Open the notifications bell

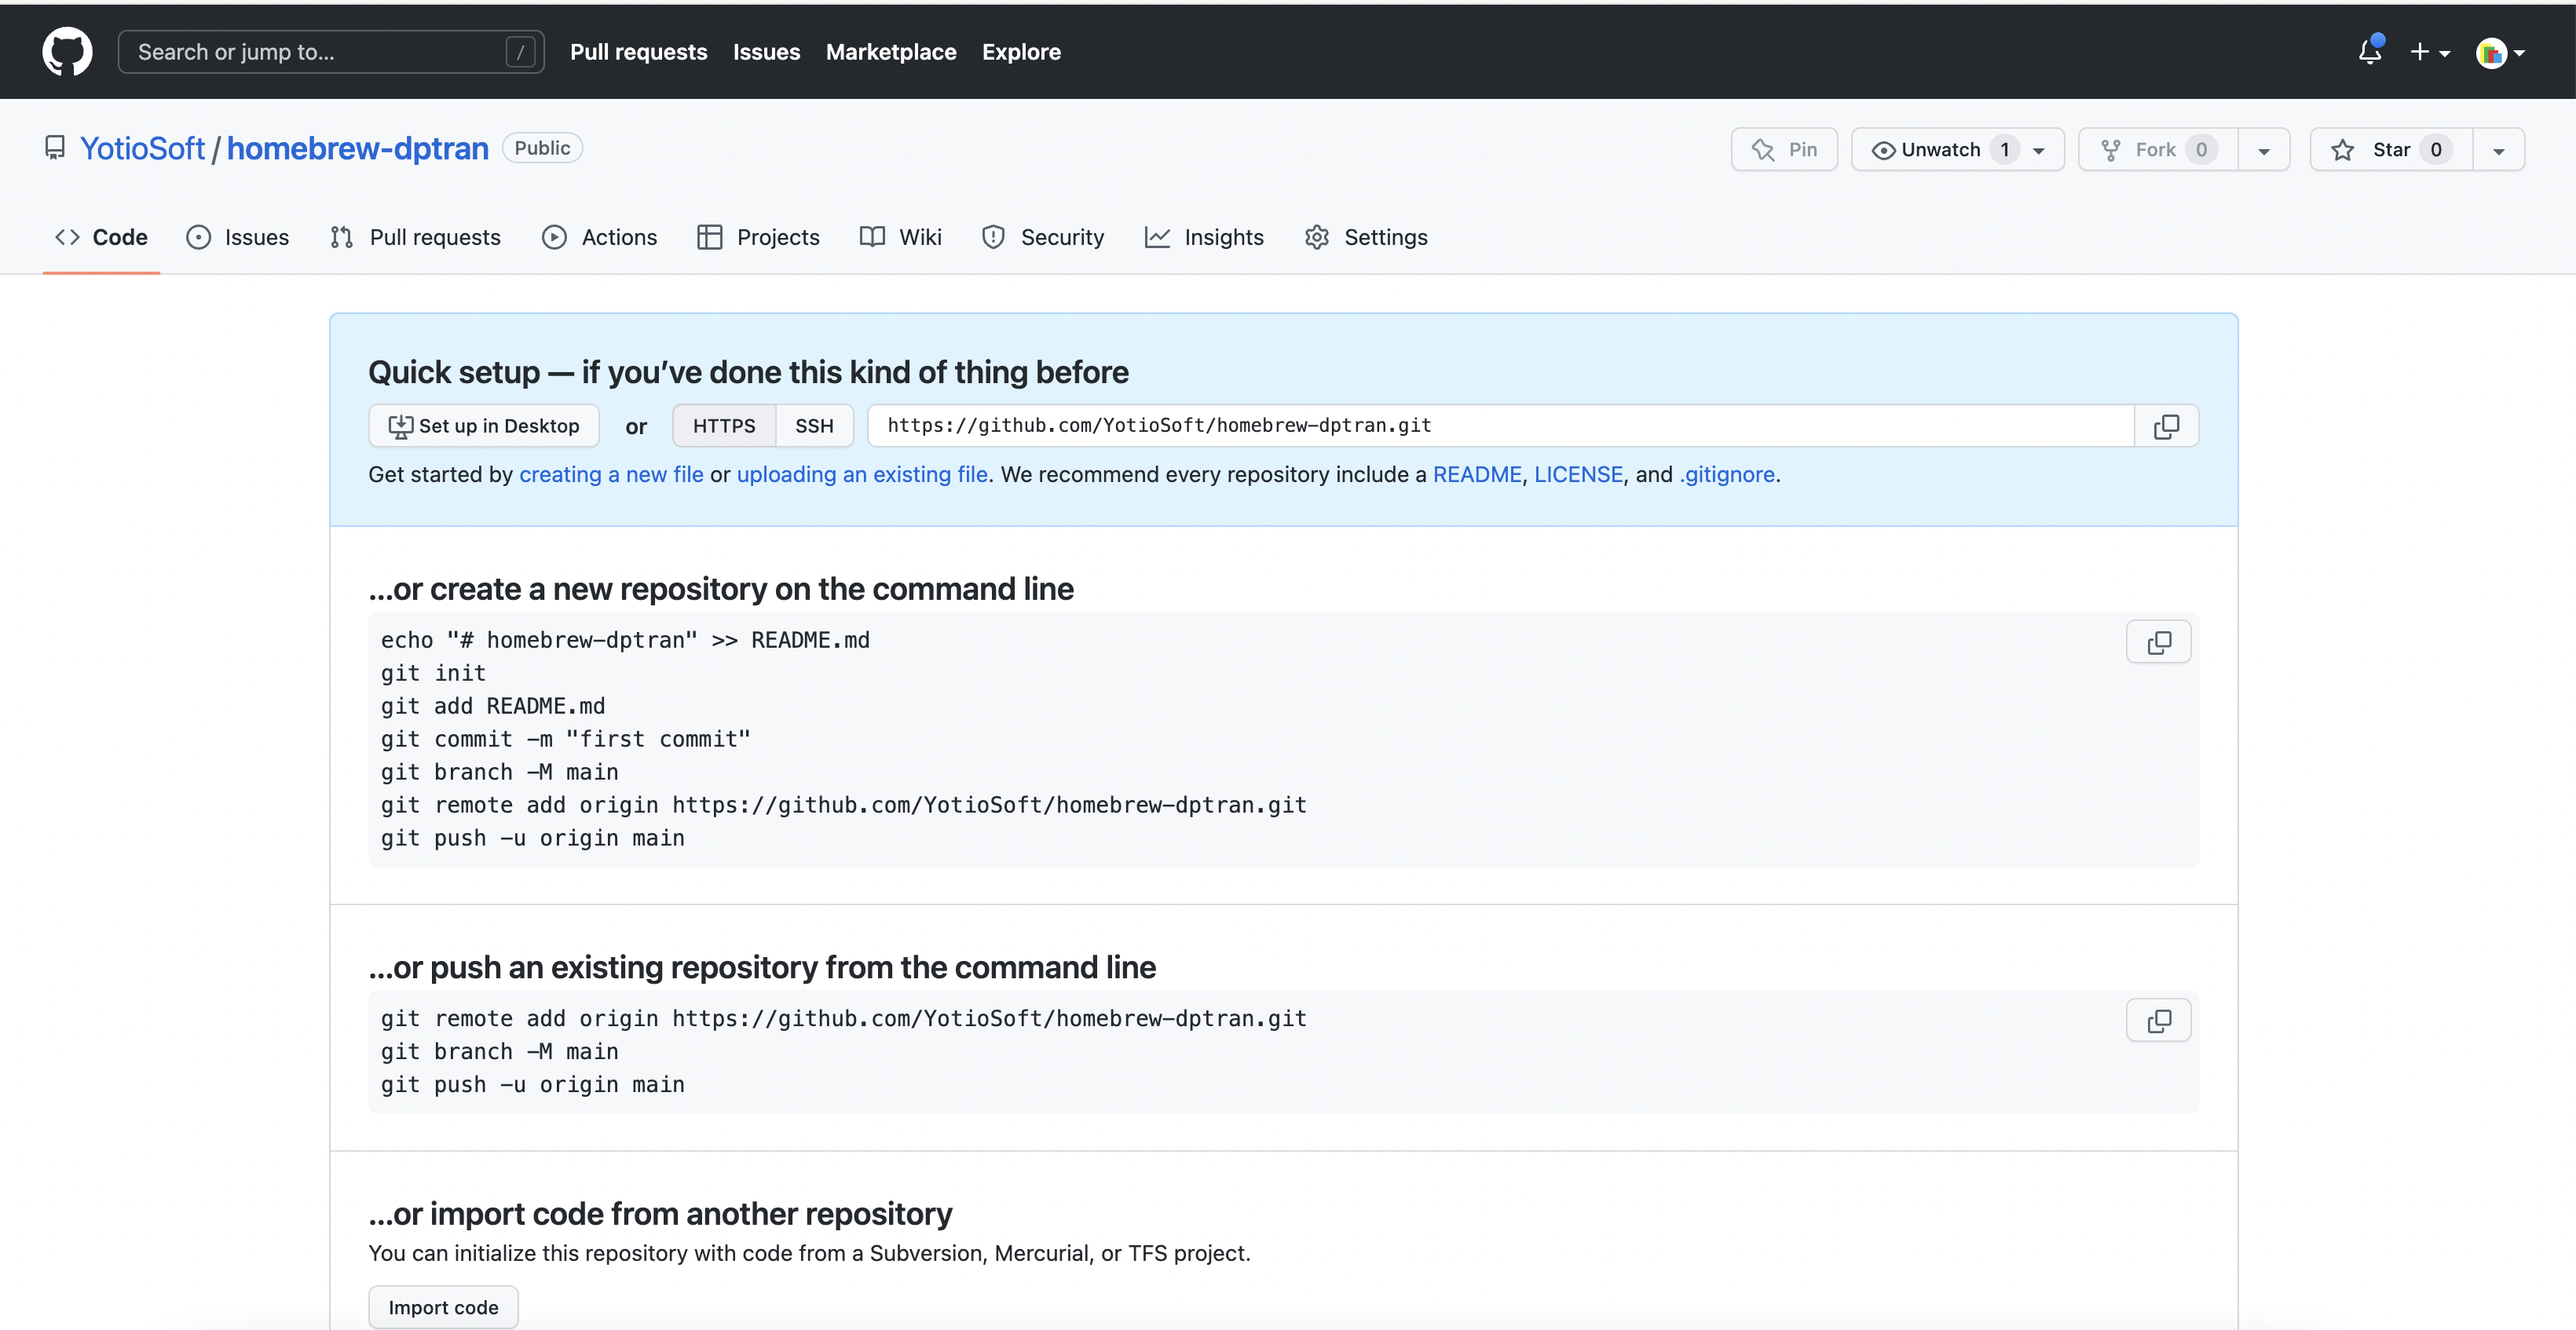2370,51
